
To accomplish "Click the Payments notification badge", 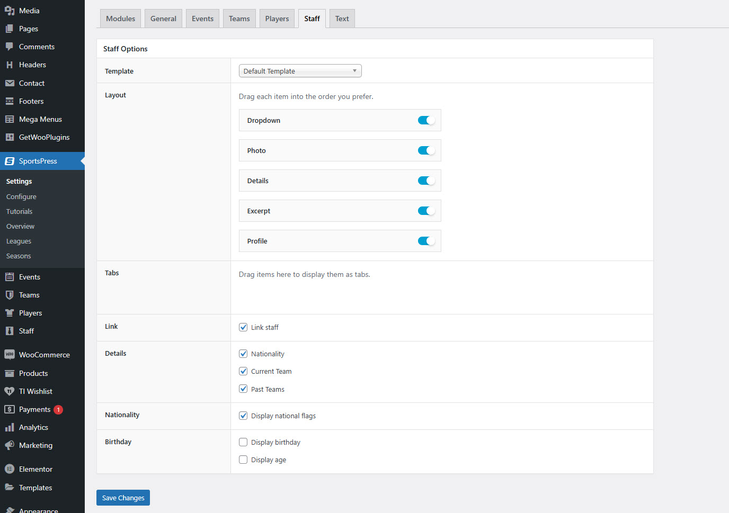I will pos(58,410).
